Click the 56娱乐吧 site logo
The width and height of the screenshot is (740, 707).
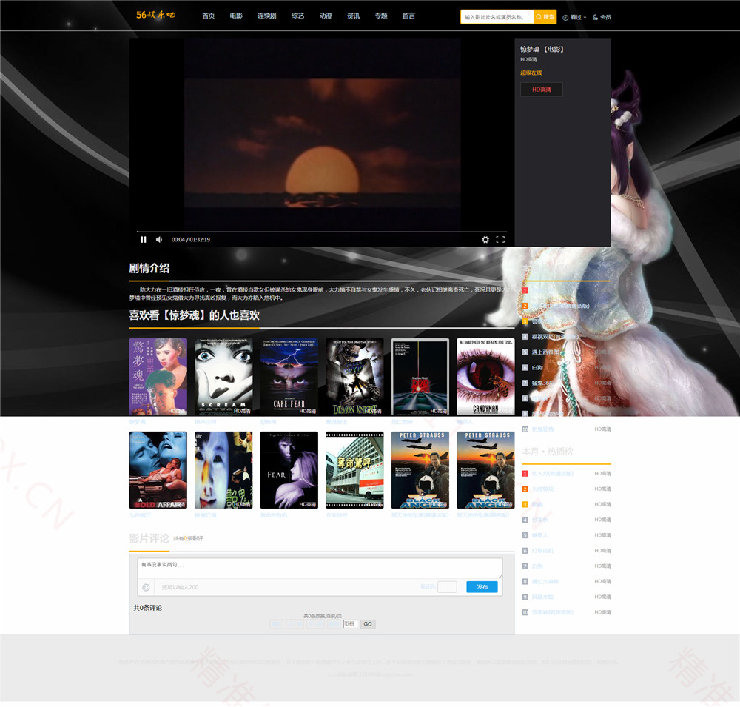coord(155,16)
